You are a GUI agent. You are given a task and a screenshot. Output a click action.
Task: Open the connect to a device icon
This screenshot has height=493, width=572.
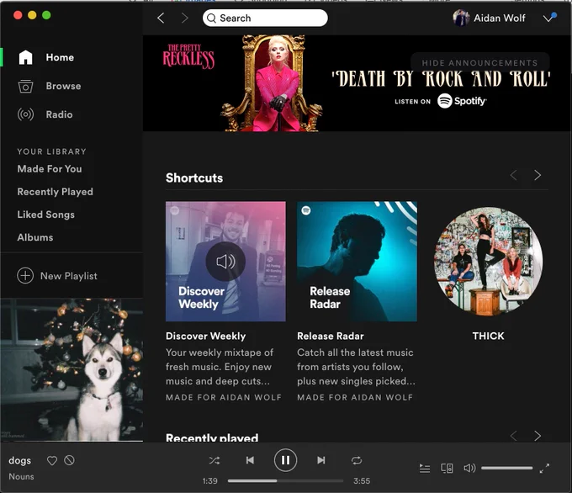click(447, 469)
